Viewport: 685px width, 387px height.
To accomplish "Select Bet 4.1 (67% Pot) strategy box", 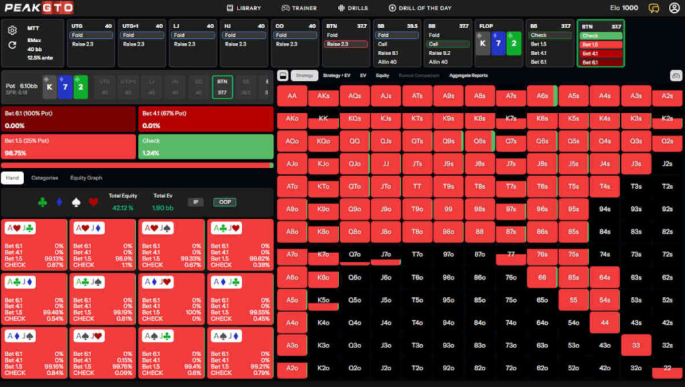I will coord(206,119).
